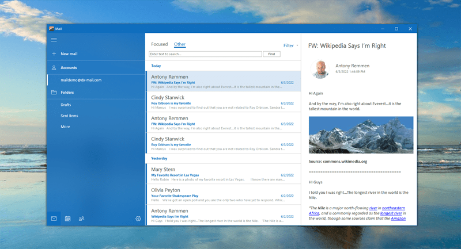Click the Accounts person icon
The image size is (461, 249).
(x=54, y=67)
